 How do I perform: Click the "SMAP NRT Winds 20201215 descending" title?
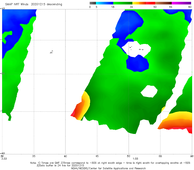34,4
